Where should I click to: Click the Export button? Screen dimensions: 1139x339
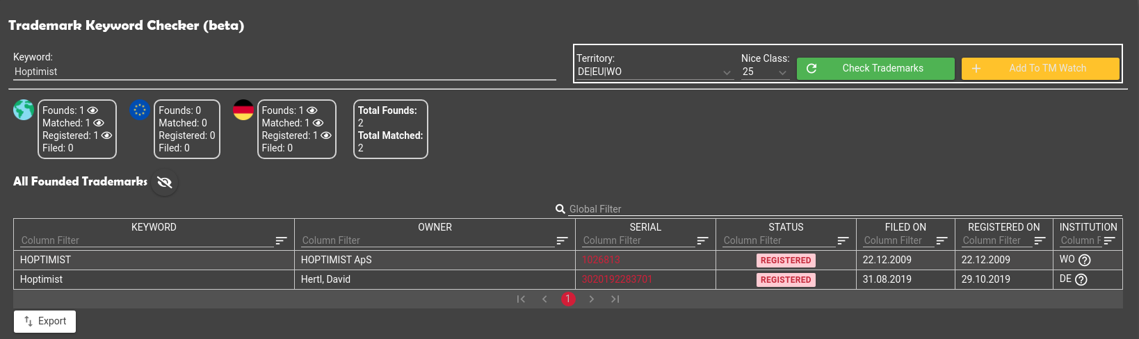(x=45, y=321)
